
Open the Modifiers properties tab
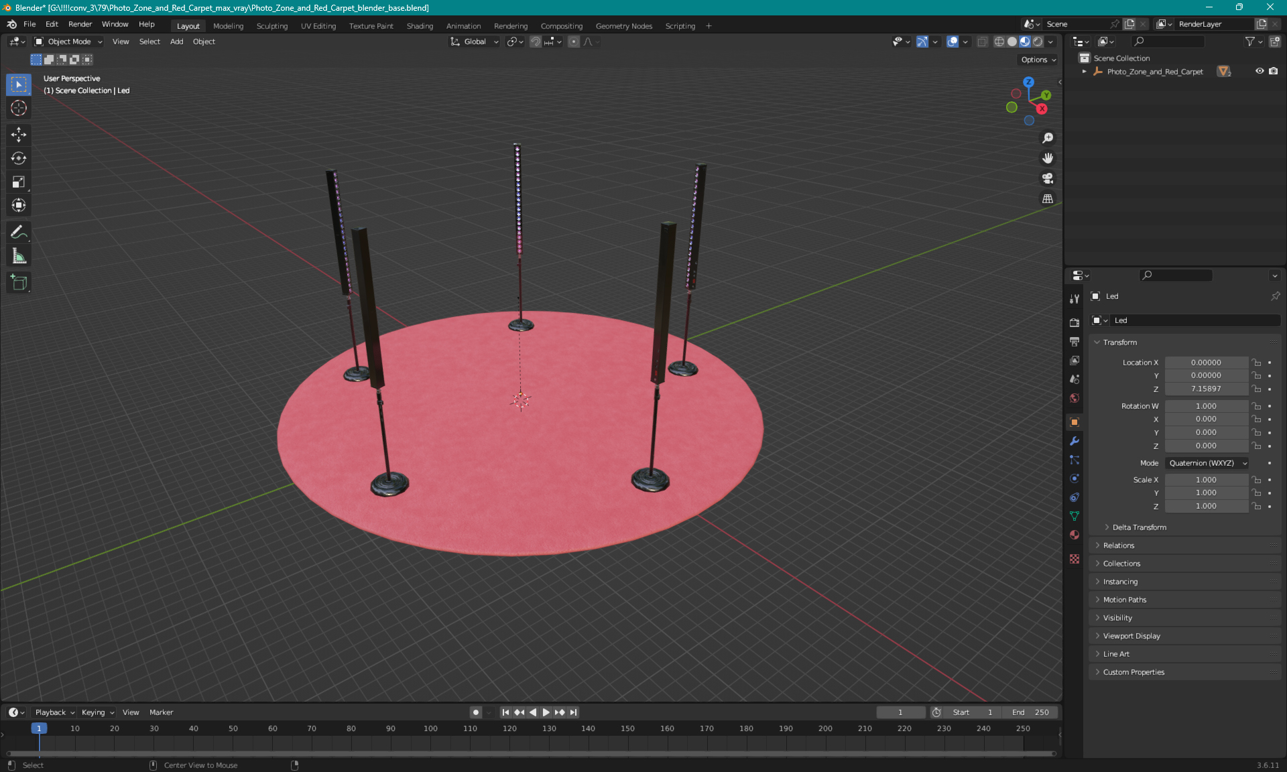point(1075,441)
